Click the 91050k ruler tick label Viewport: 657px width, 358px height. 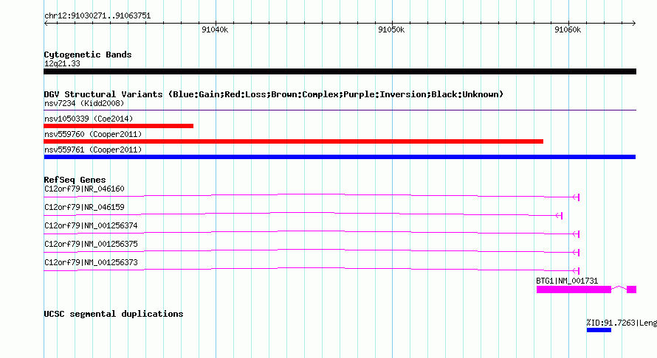click(391, 29)
